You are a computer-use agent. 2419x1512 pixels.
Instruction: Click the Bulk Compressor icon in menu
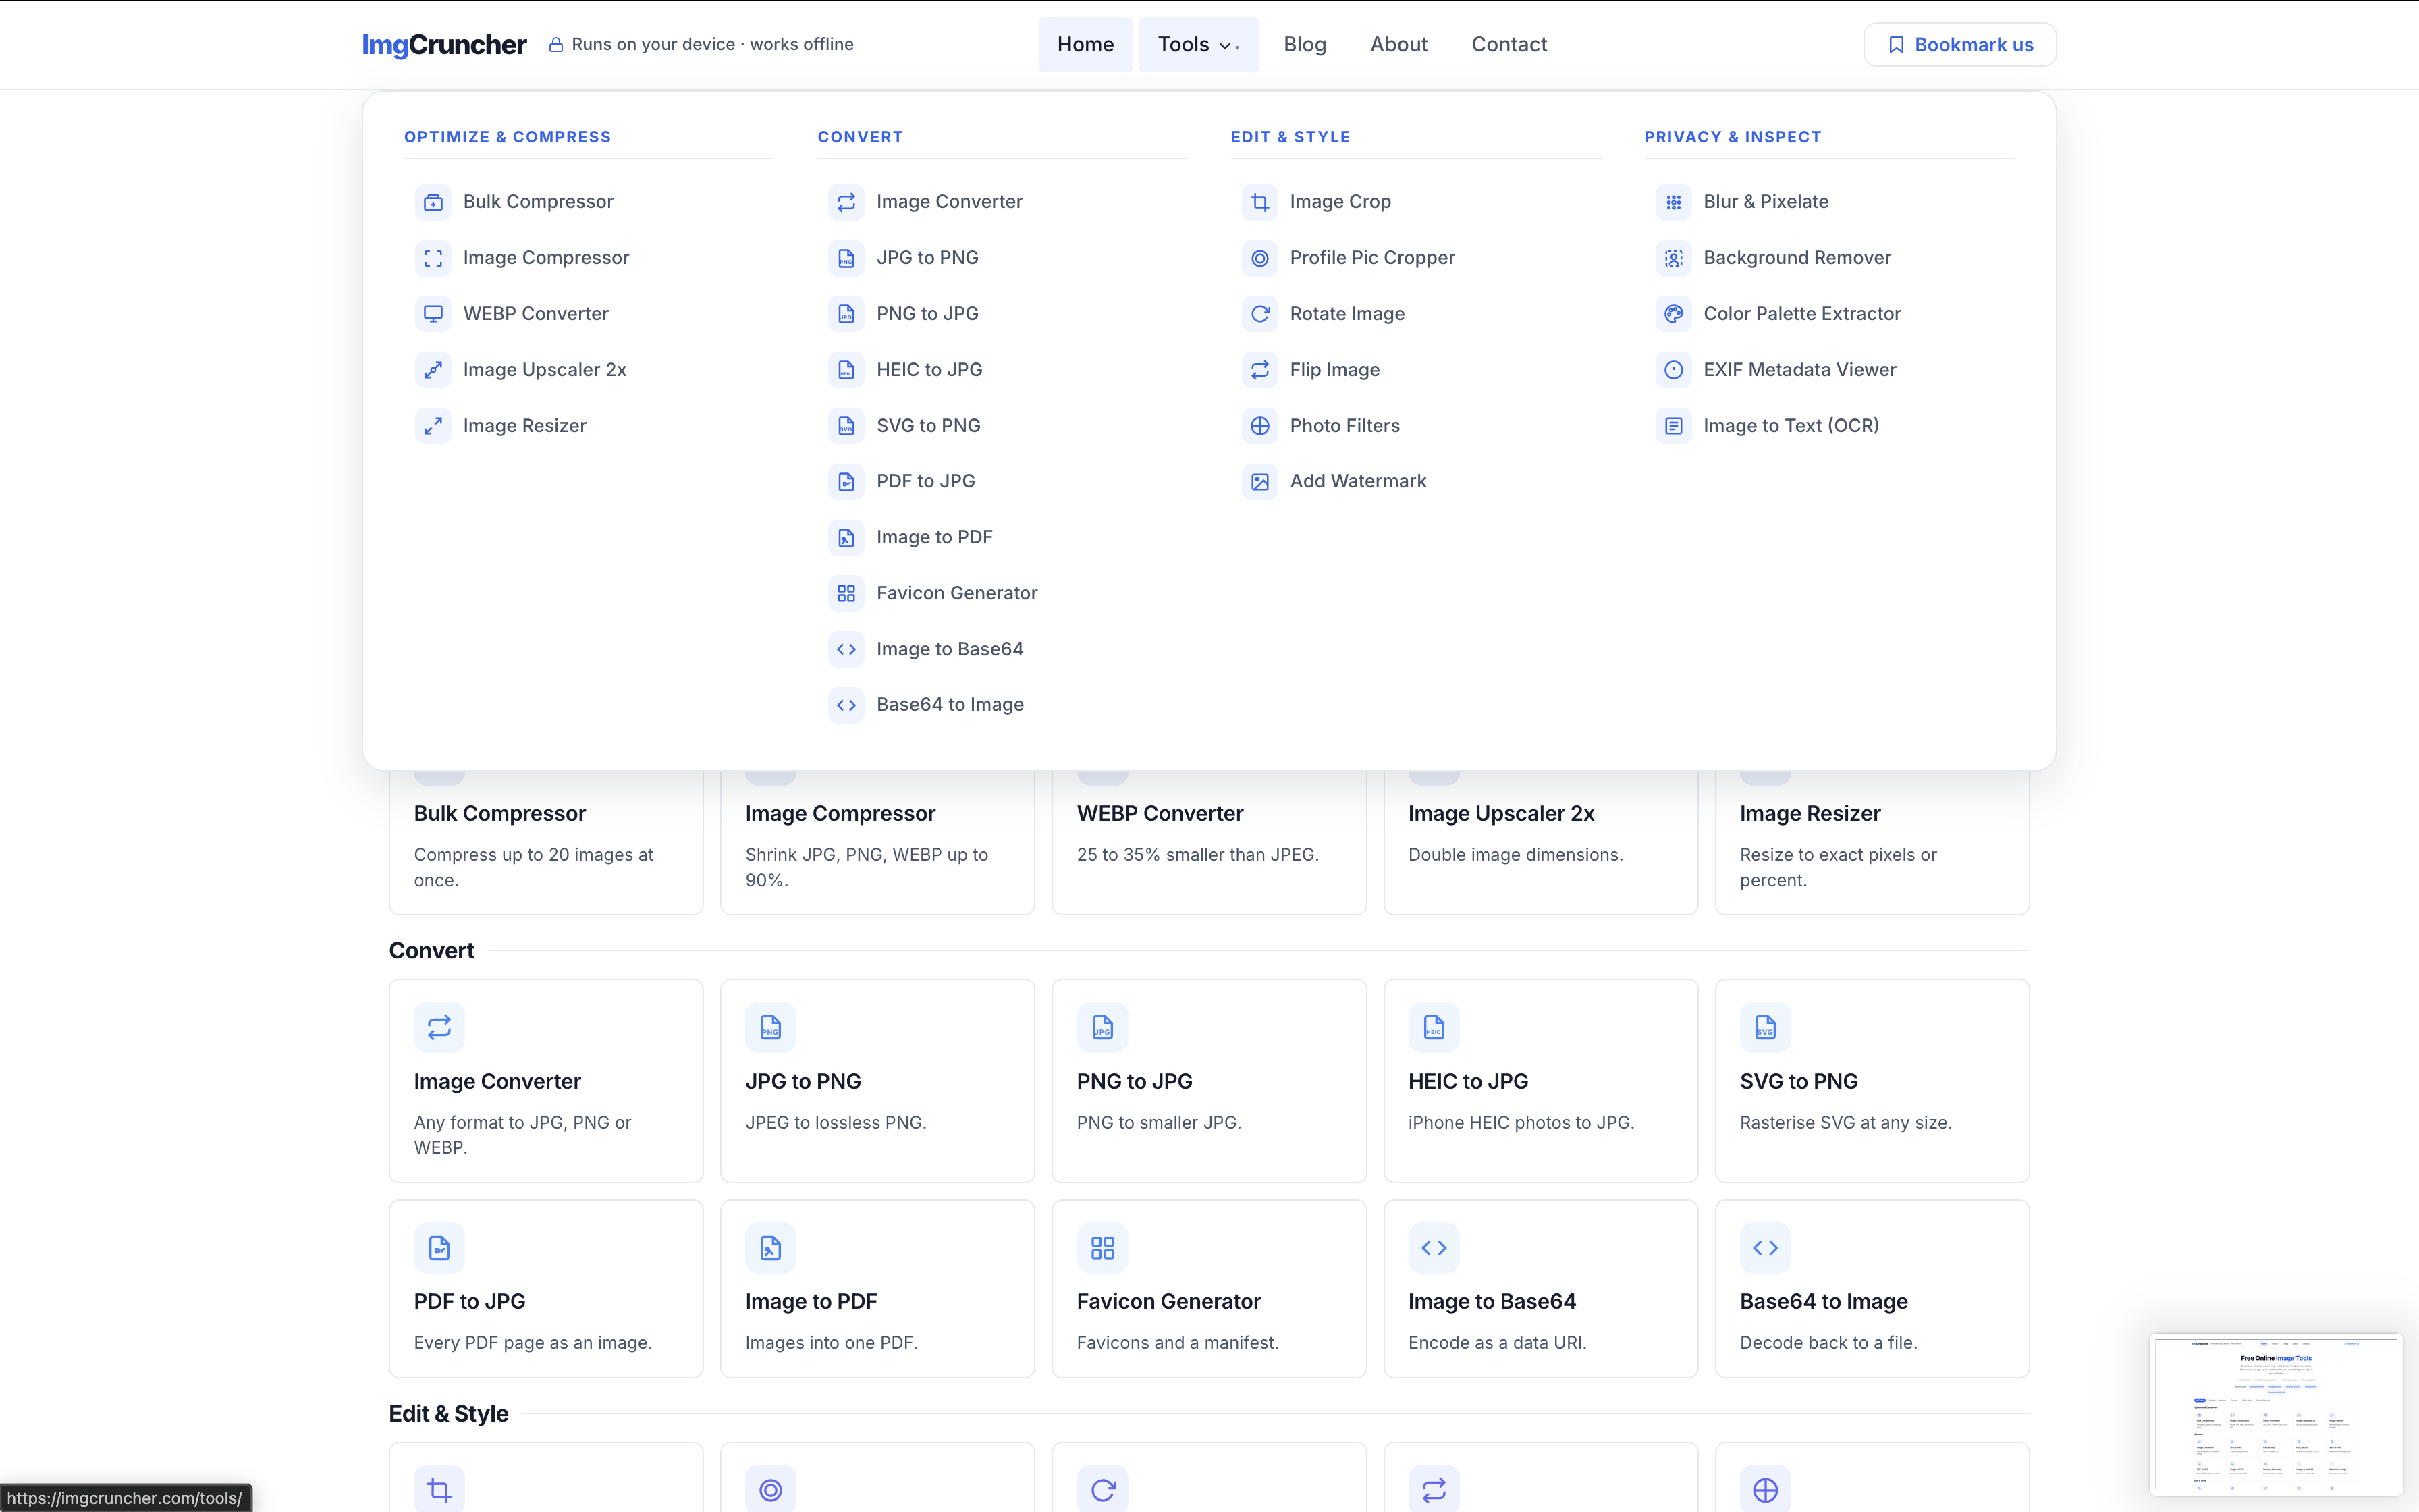(x=433, y=202)
